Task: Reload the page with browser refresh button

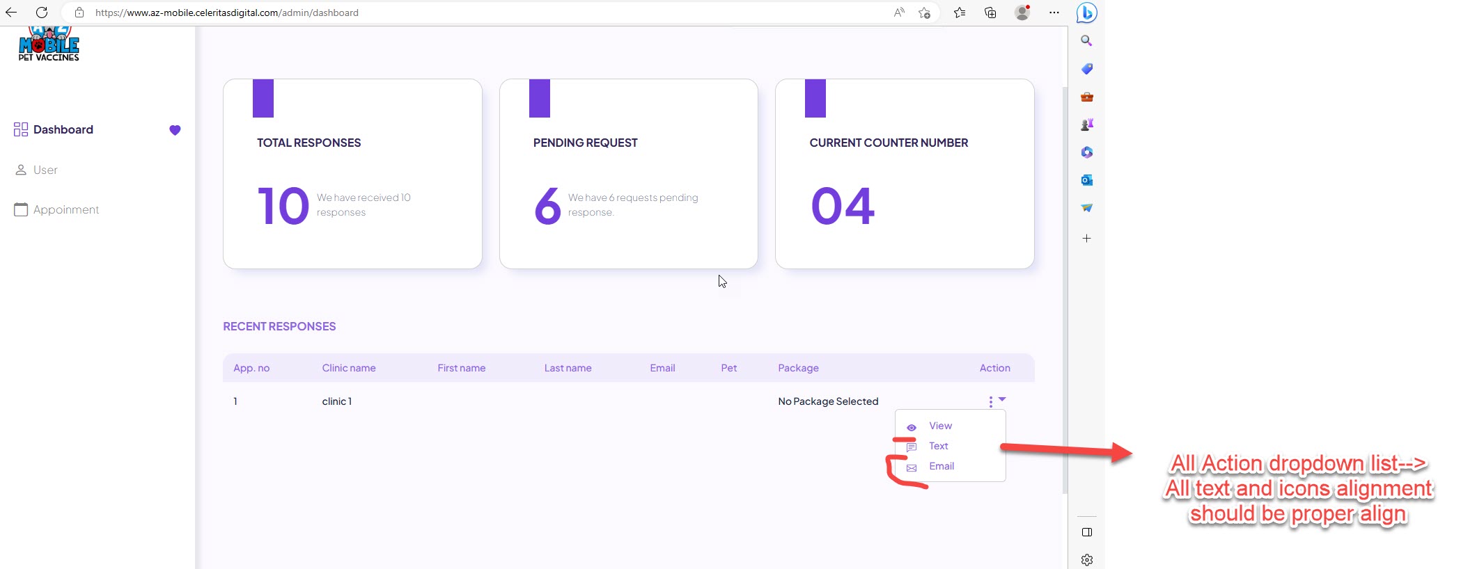Action: coord(42,13)
